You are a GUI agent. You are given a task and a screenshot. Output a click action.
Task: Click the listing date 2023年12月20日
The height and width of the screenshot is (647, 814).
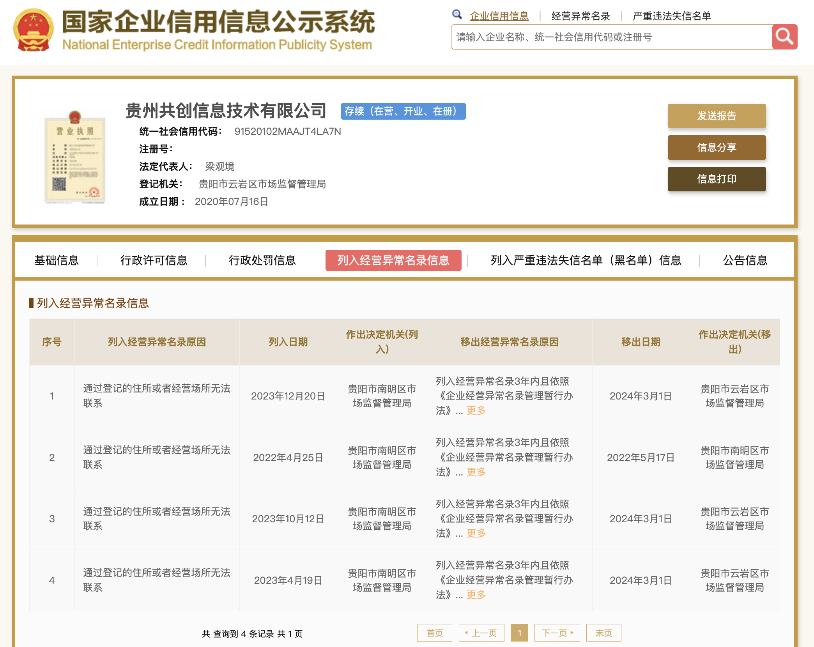(288, 396)
